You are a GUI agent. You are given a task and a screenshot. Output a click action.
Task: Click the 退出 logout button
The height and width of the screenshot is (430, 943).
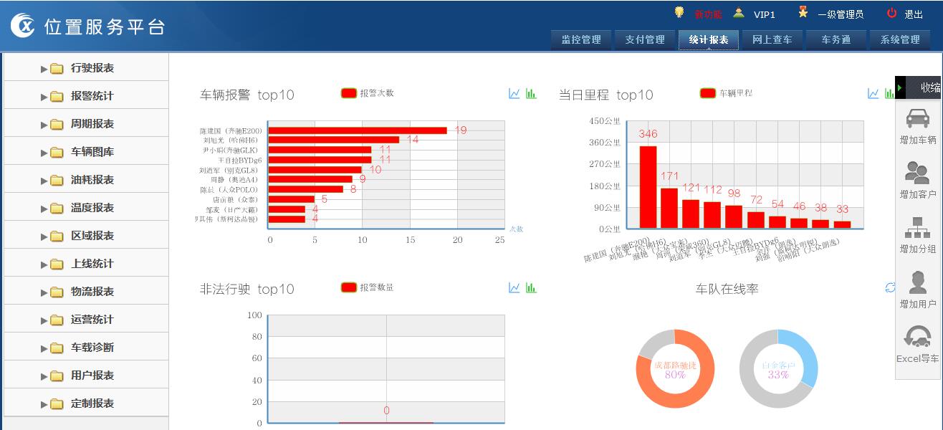coord(912,12)
